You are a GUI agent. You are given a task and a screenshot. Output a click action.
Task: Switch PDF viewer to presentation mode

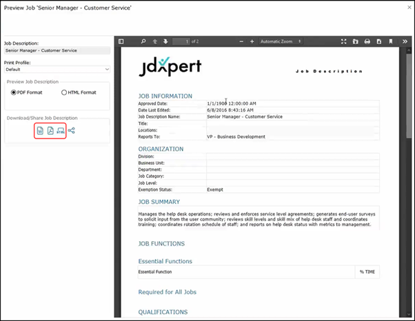tap(344, 41)
